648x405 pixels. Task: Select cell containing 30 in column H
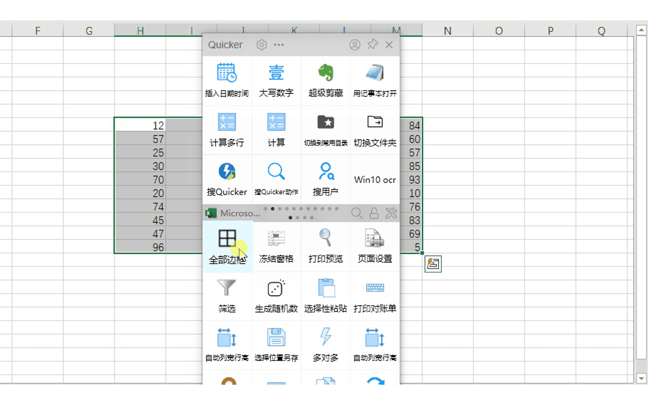pyautogui.click(x=140, y=166)
